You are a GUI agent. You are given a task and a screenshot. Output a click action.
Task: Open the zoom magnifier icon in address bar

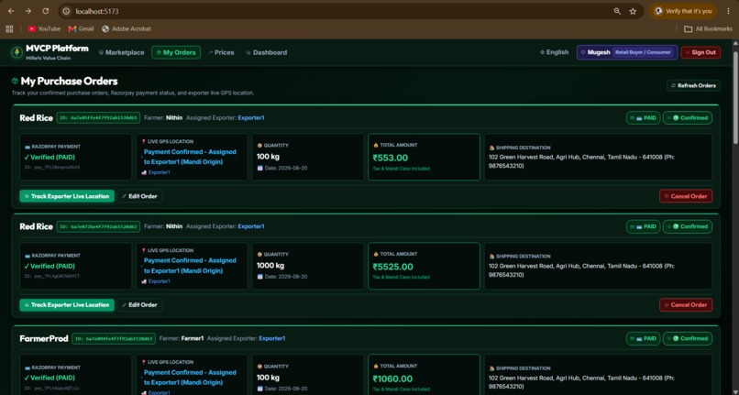617,11
